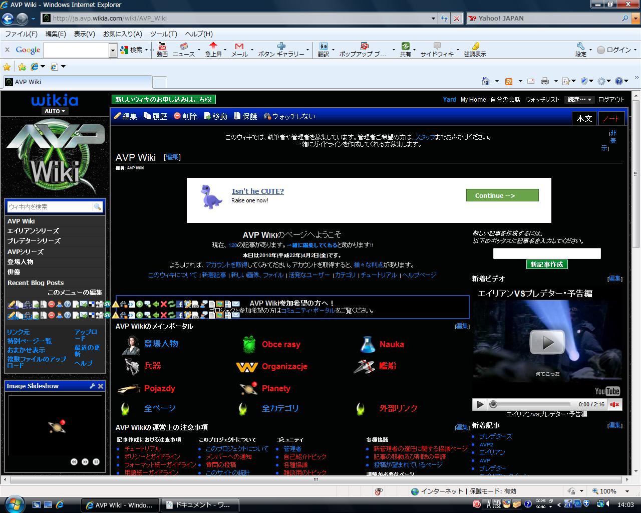Open 新しいウィキのお申し込みはこちら! banner

(164, 100)
